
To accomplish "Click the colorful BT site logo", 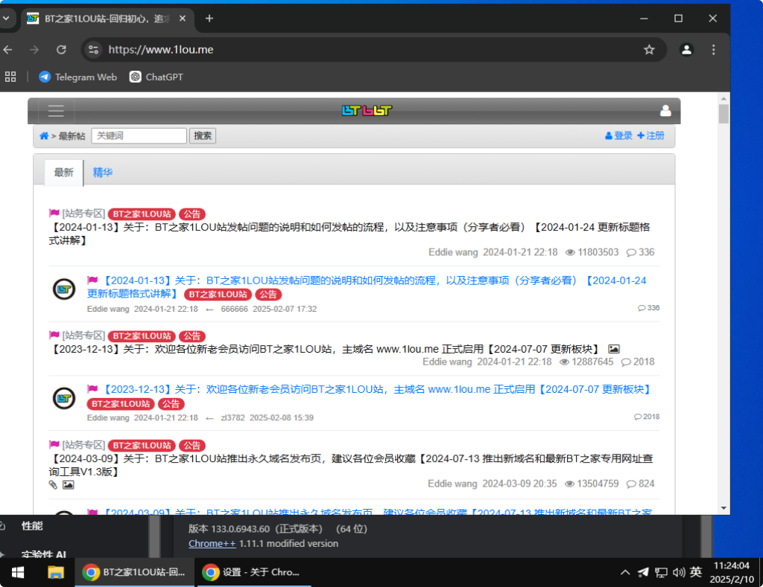I will point(366,110).
